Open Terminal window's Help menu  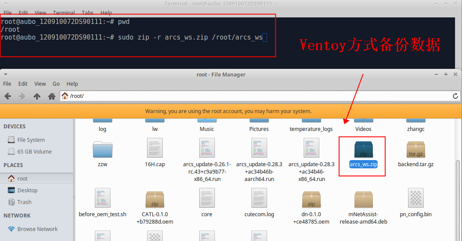coord(106,13)
